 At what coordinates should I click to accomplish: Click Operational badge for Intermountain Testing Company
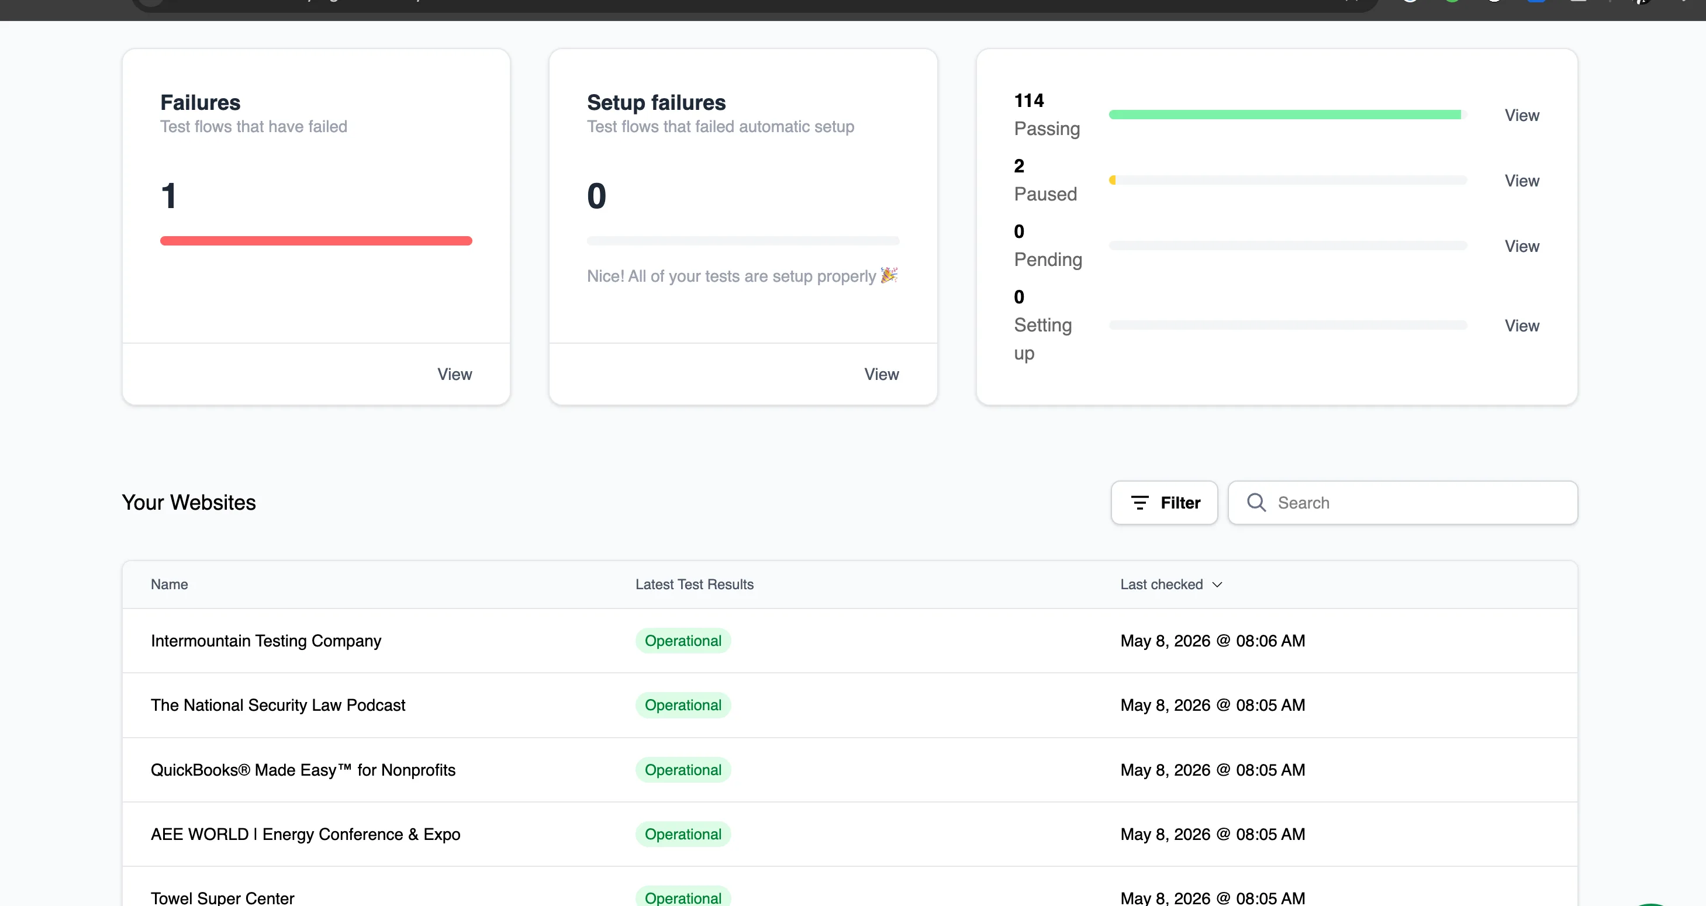(683, 641)
